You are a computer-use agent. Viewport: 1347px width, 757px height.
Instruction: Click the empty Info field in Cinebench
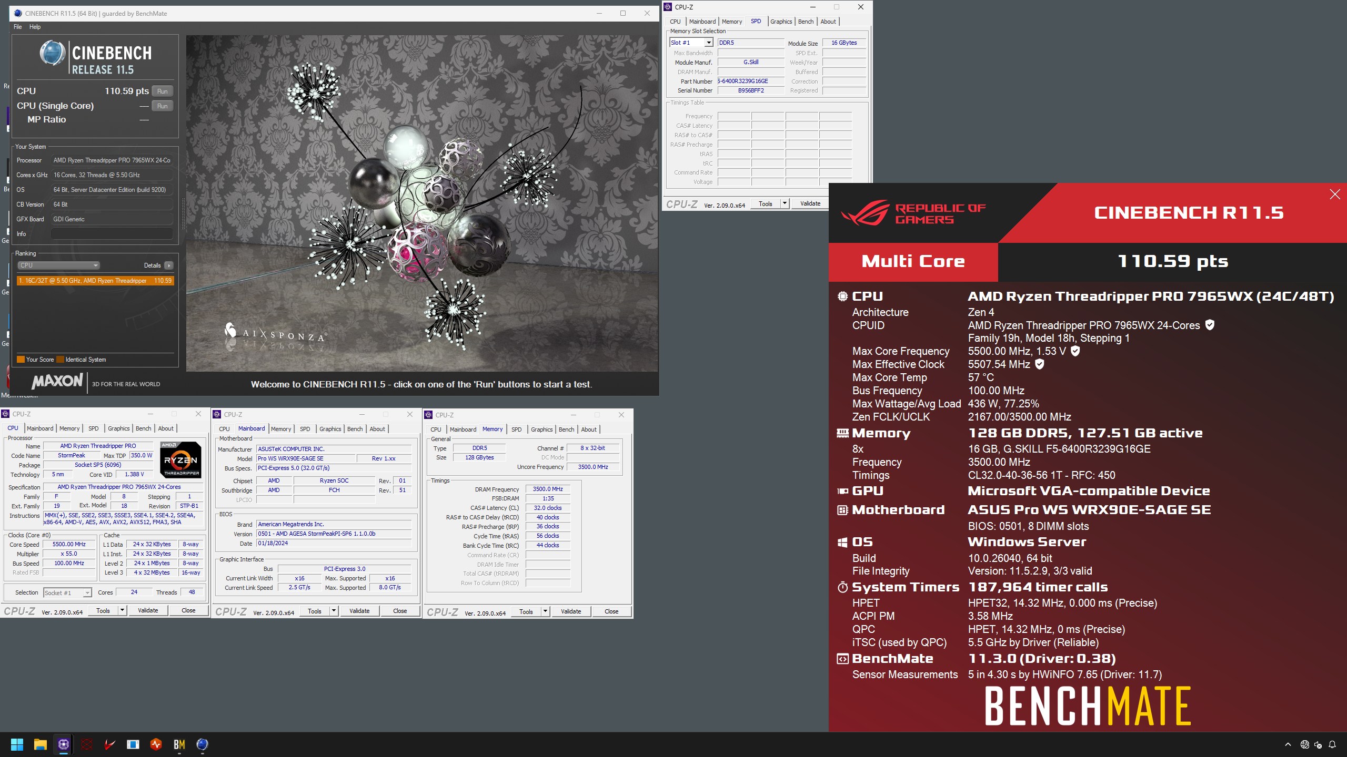(x=112, y=234)
